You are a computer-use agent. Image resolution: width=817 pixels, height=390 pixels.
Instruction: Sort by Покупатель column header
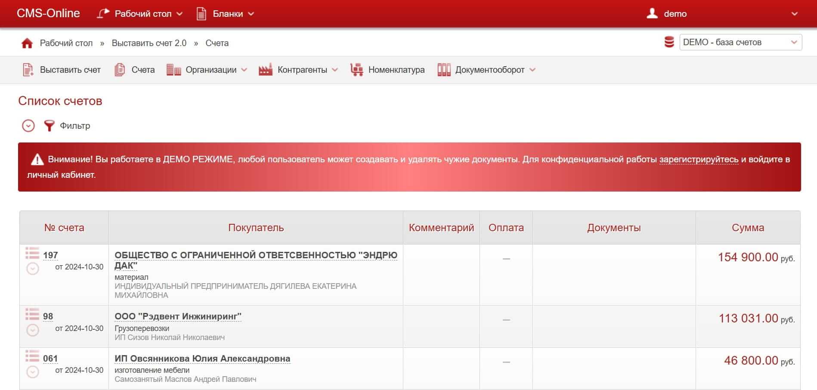click(256, 228)
